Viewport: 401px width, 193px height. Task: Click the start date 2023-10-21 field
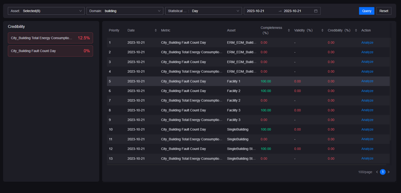[260, 11]
